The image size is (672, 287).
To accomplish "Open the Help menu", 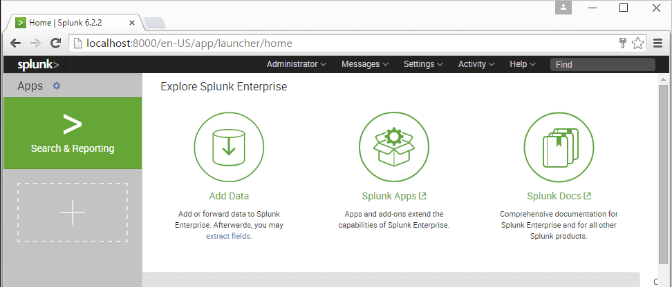I will pyautogui.click(x=522, y=64).
